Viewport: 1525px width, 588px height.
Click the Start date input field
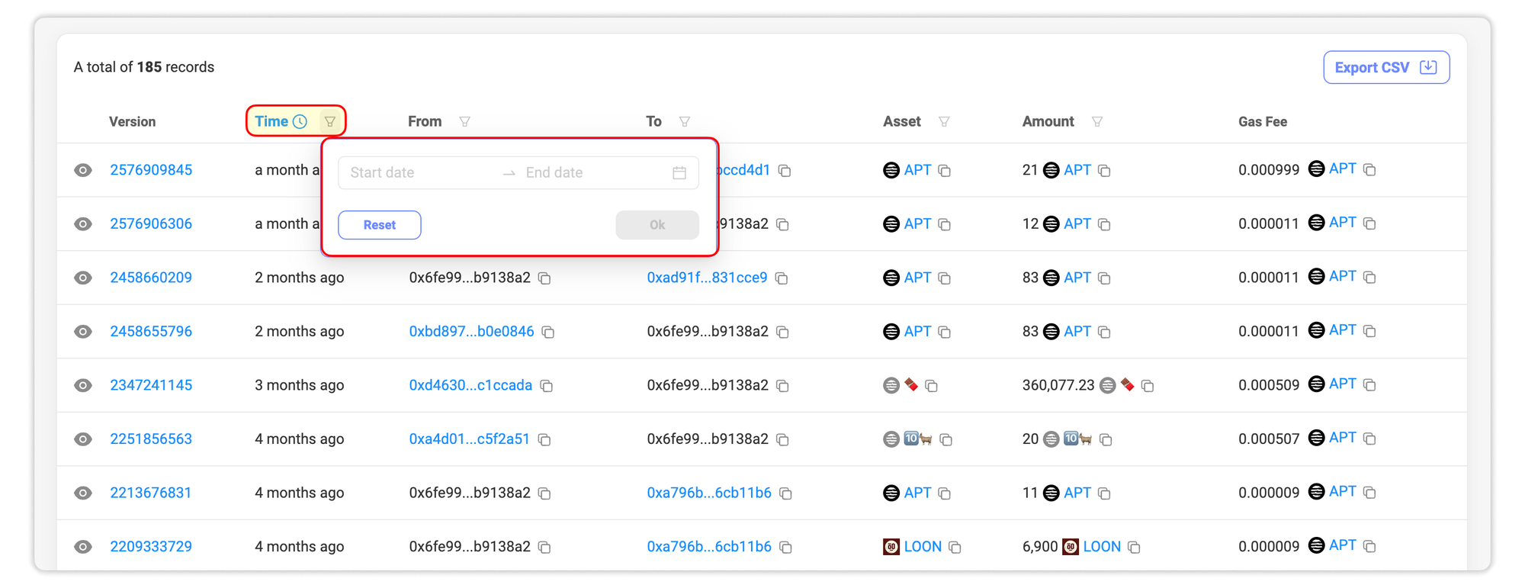pos(419,173)
